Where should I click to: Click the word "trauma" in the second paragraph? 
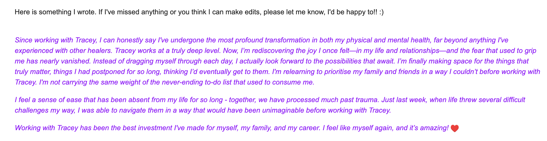pos(368,100)
